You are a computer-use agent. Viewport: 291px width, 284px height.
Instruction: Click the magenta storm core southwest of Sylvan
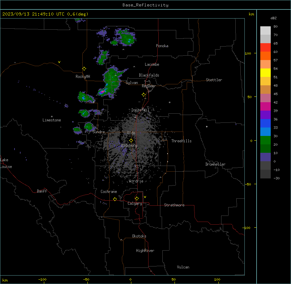pyautogui.click(x=102, y=91)
